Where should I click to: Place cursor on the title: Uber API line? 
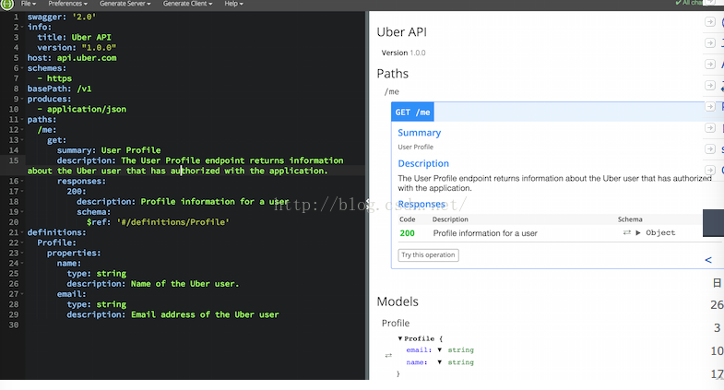tap(75, 38)
